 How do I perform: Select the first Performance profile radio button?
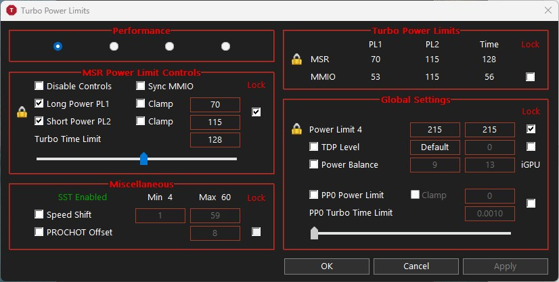click(x=58, y=46)
